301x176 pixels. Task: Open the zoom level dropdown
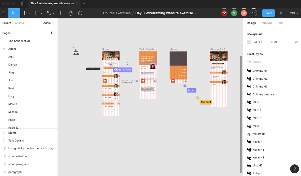pyautogui.click(x=294, y=13)
